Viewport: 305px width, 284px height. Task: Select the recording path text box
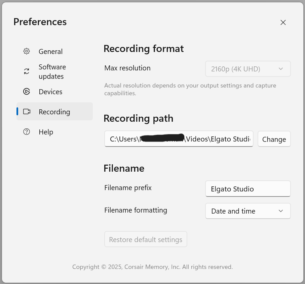coord(179,139)
